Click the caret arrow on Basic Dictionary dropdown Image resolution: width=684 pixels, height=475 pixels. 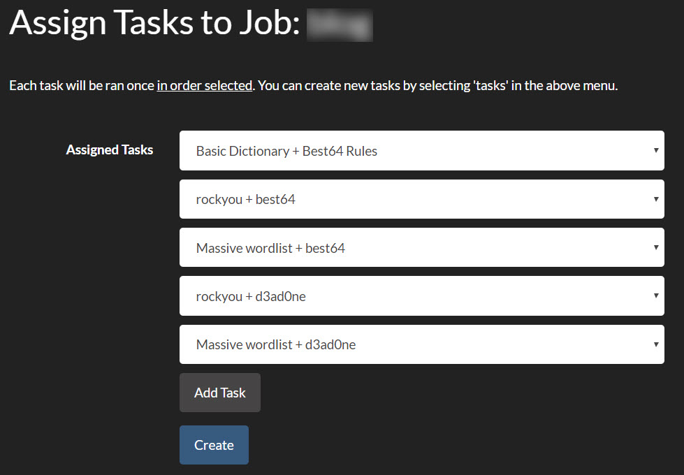[x=655, y=150]
